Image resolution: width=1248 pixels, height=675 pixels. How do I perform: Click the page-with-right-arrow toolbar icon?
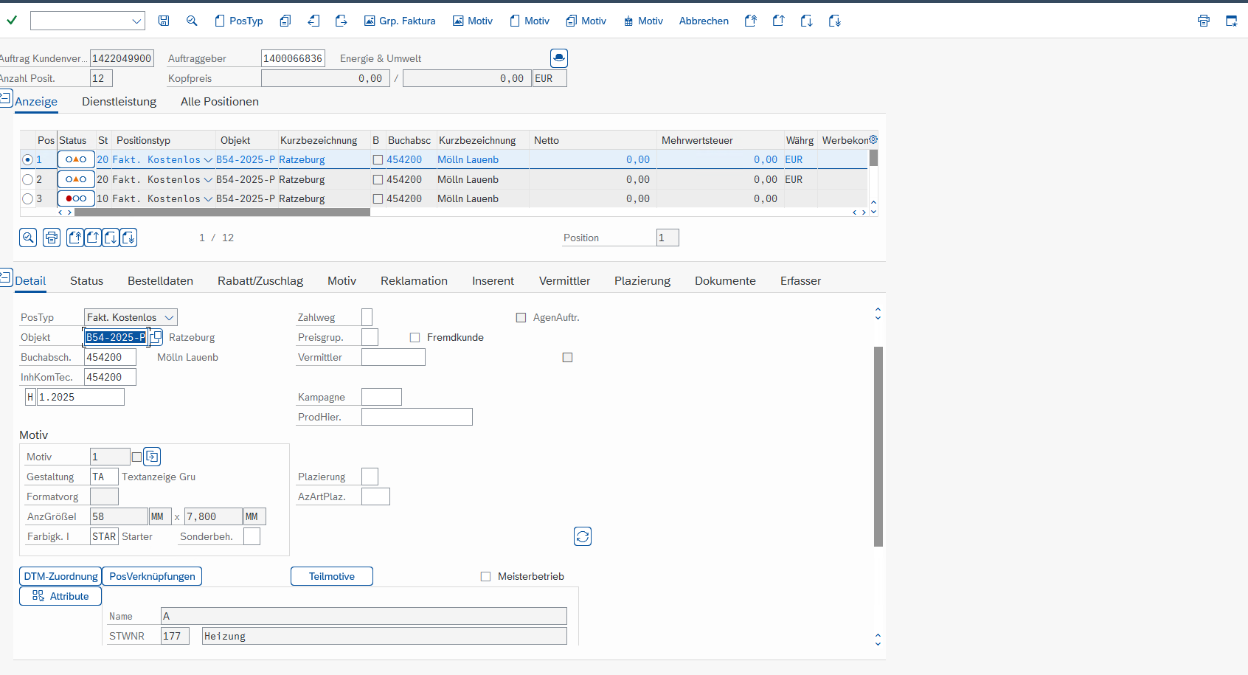pos(341,21)
